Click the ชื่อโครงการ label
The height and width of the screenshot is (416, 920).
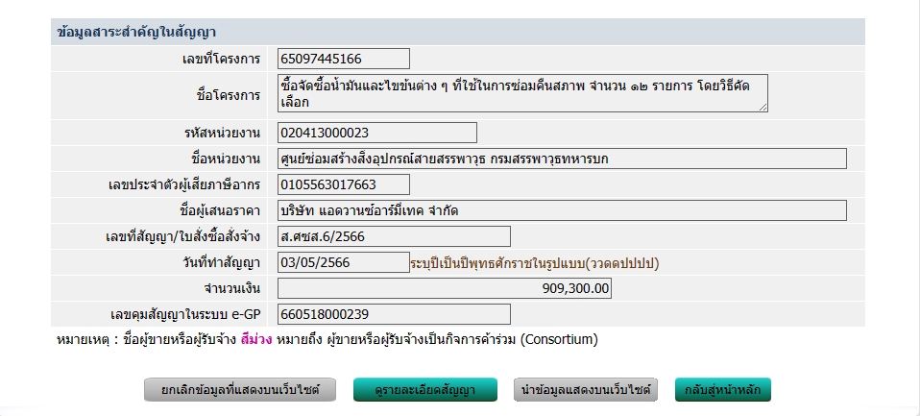[228, 95]
